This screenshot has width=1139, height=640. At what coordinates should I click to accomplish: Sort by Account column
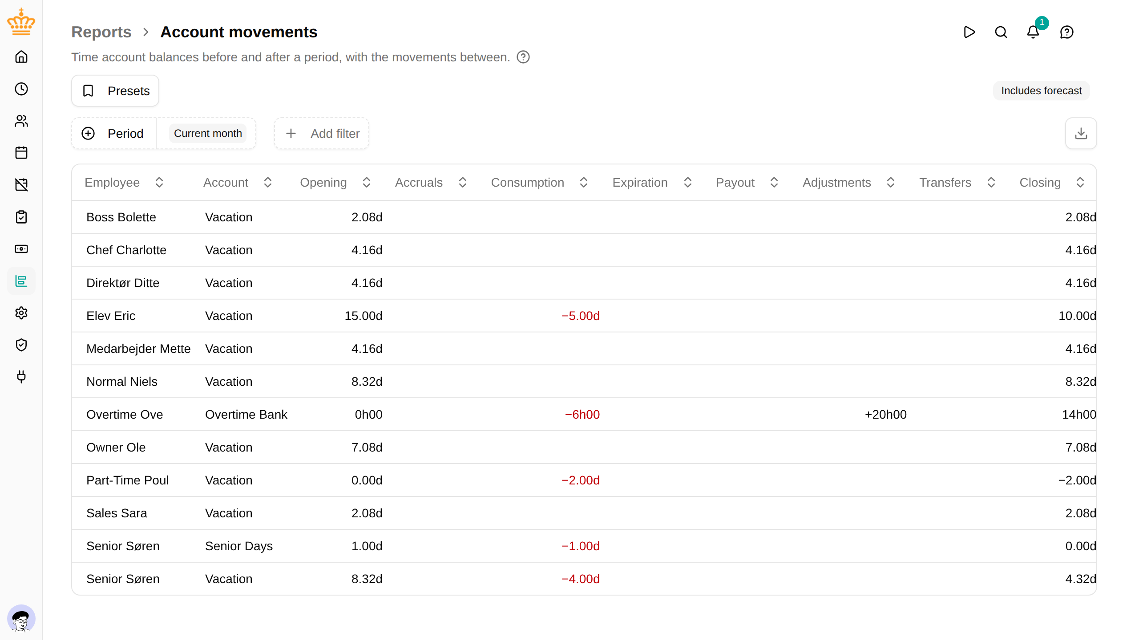pos(238,182)
